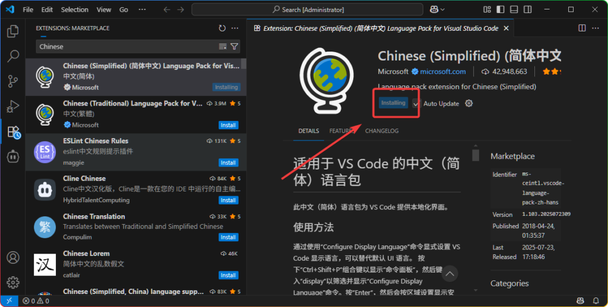Open the extension filter funnel menu
The height and width of the screenshot is (307, 608).
pos(234,46)
